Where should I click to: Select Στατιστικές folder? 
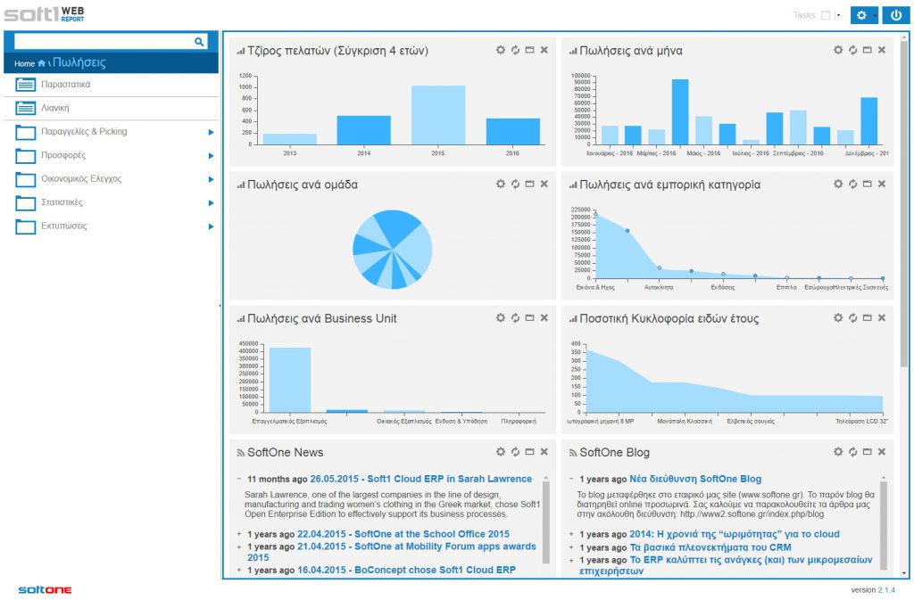pos(111,202)
